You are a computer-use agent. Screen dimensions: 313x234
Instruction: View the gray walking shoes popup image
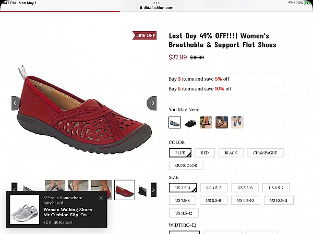click(25, 210)
